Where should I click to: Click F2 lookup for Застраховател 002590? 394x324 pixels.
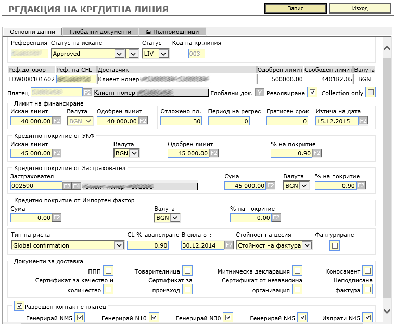tap(67, 186)
